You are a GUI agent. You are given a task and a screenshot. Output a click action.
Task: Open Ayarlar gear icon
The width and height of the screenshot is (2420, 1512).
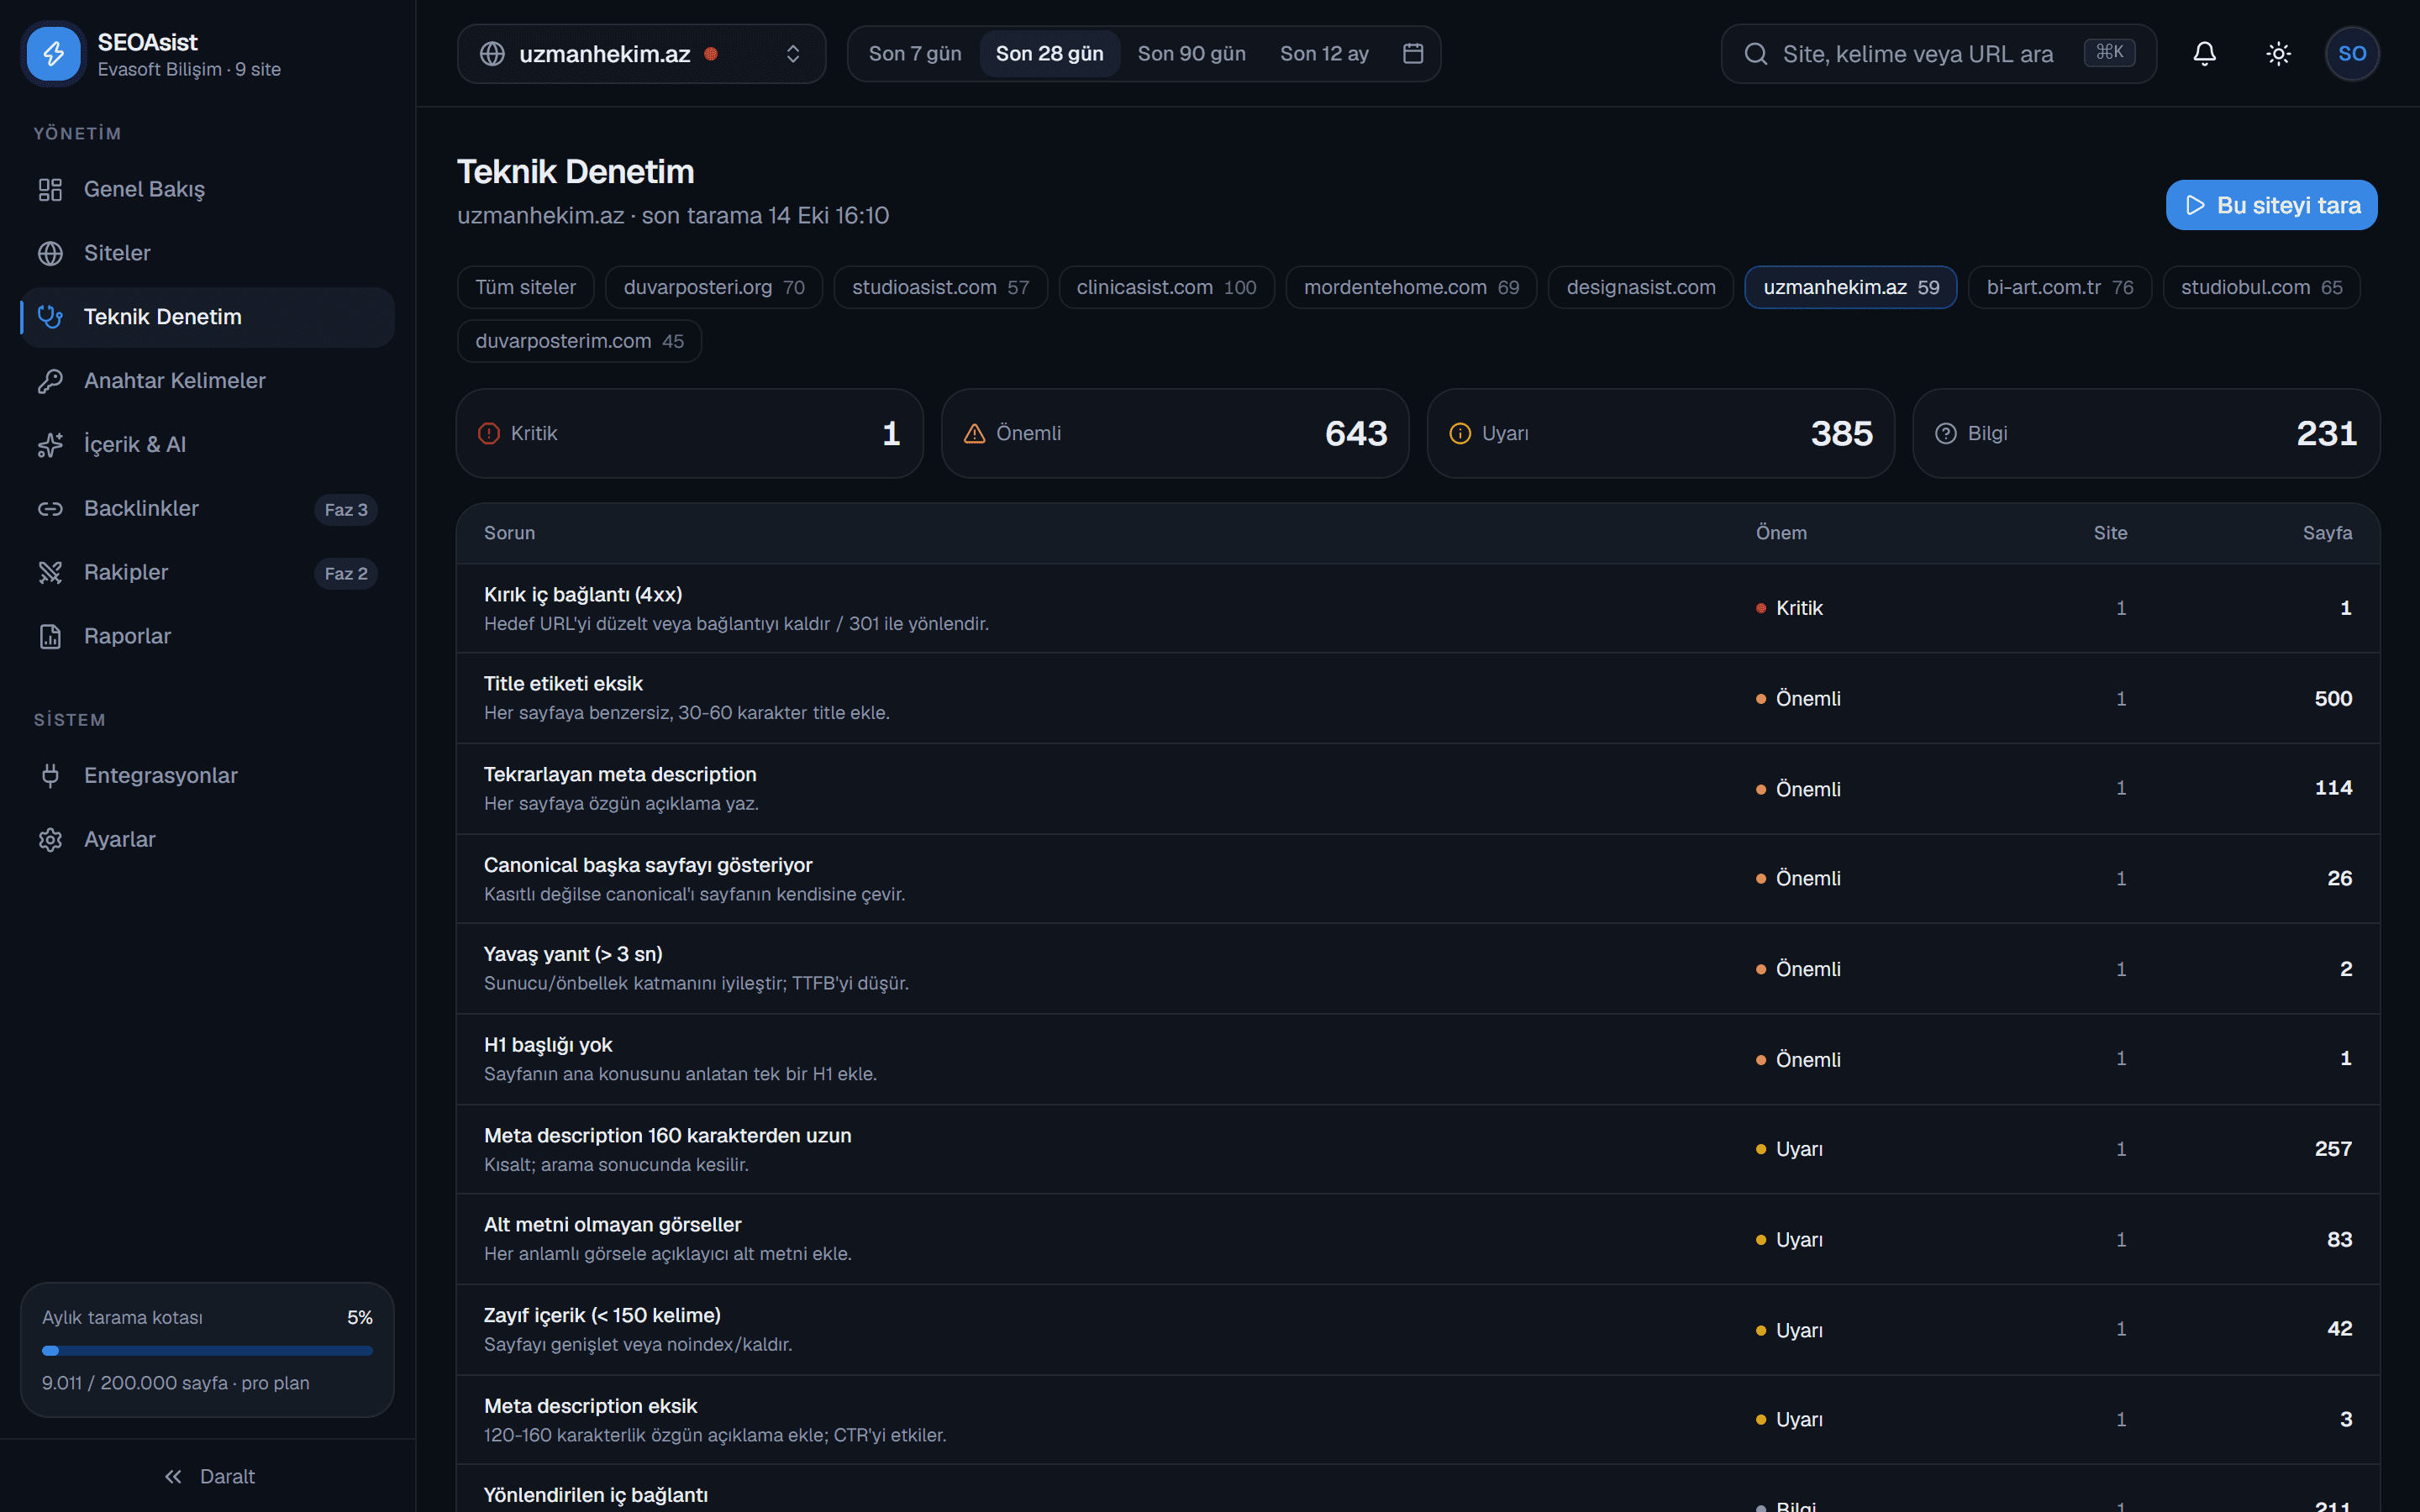click(x=50, y=840)
